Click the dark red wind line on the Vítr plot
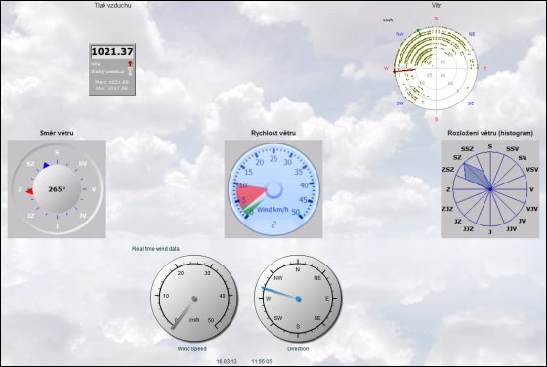 tap(404, 70)
